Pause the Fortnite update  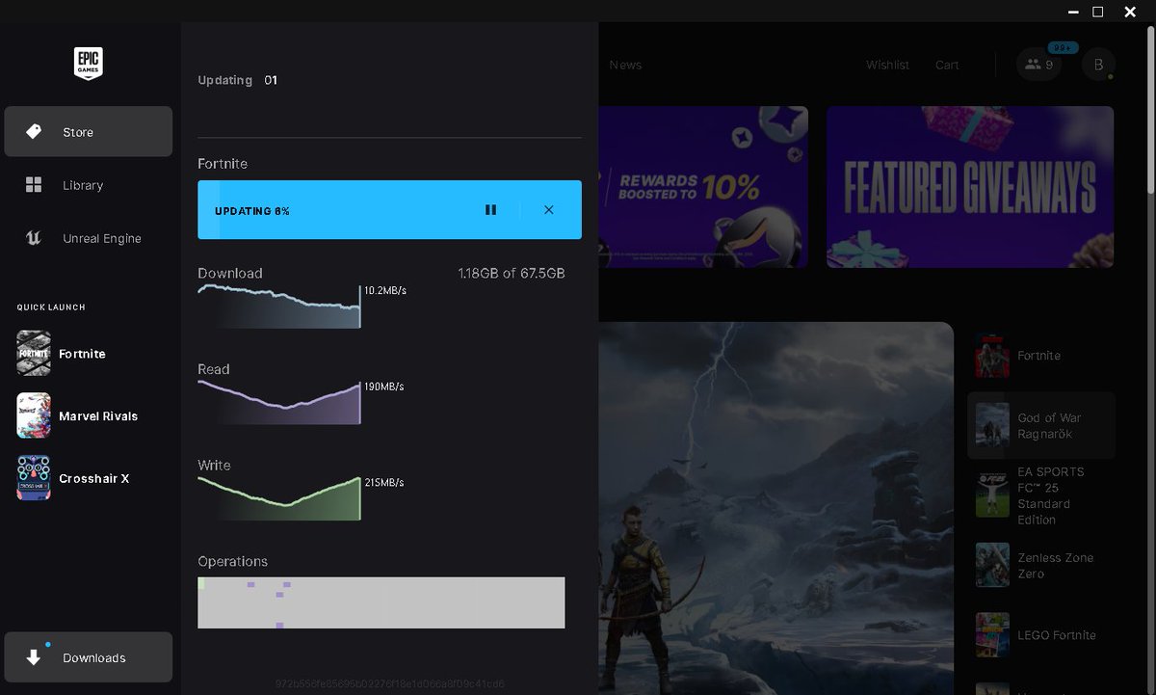click(x=490, y=209)
